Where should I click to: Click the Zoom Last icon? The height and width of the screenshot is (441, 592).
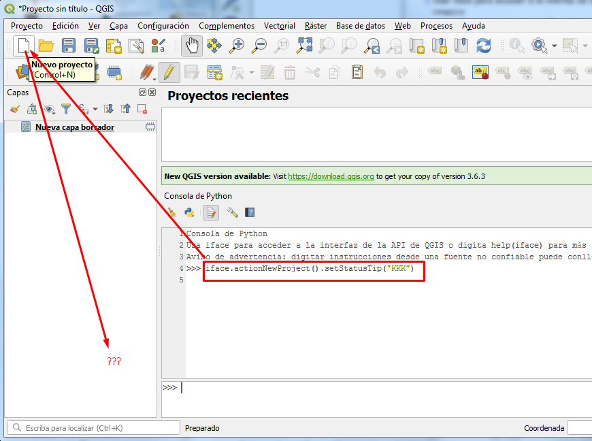[x=372, y=46]
